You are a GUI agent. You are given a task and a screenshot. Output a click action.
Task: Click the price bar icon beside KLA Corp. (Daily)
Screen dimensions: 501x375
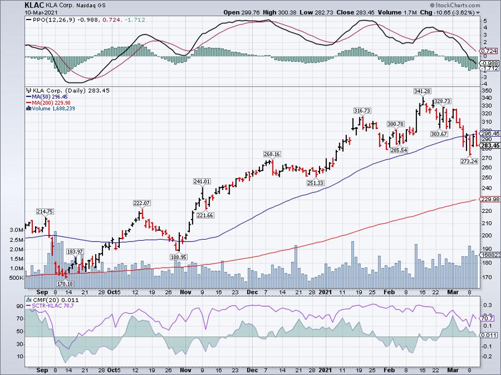pos(29,90)
